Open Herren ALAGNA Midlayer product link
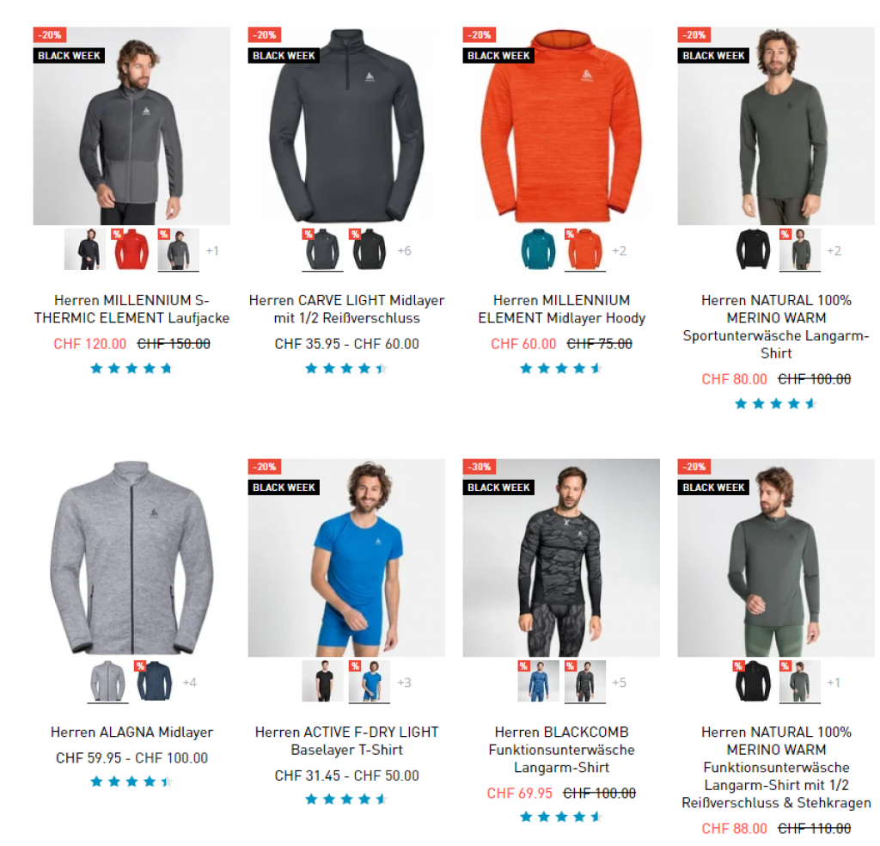This screenshot has width=880, height=846. [131, 732]
